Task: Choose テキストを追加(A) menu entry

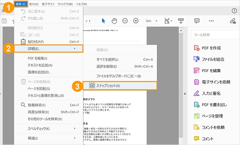Action: [49, 65]
